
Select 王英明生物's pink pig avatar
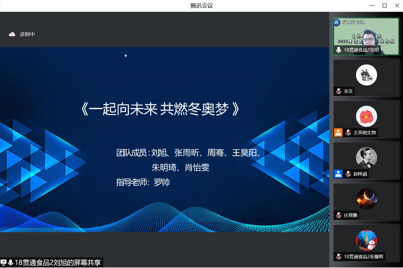click(366, 116)
